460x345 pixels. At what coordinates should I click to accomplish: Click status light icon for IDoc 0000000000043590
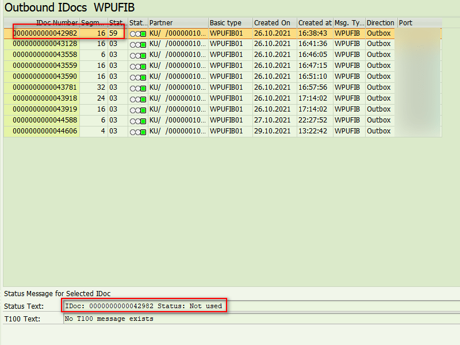click(x=138, y=77)
